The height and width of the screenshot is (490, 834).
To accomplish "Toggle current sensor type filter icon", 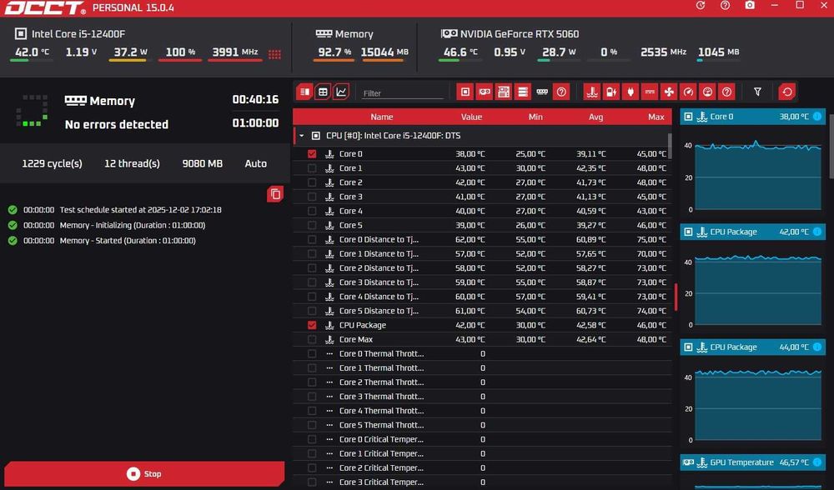I will pos(650,92).
